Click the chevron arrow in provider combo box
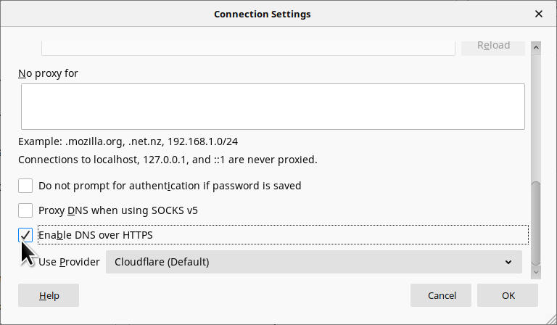 tap(508, 262)
